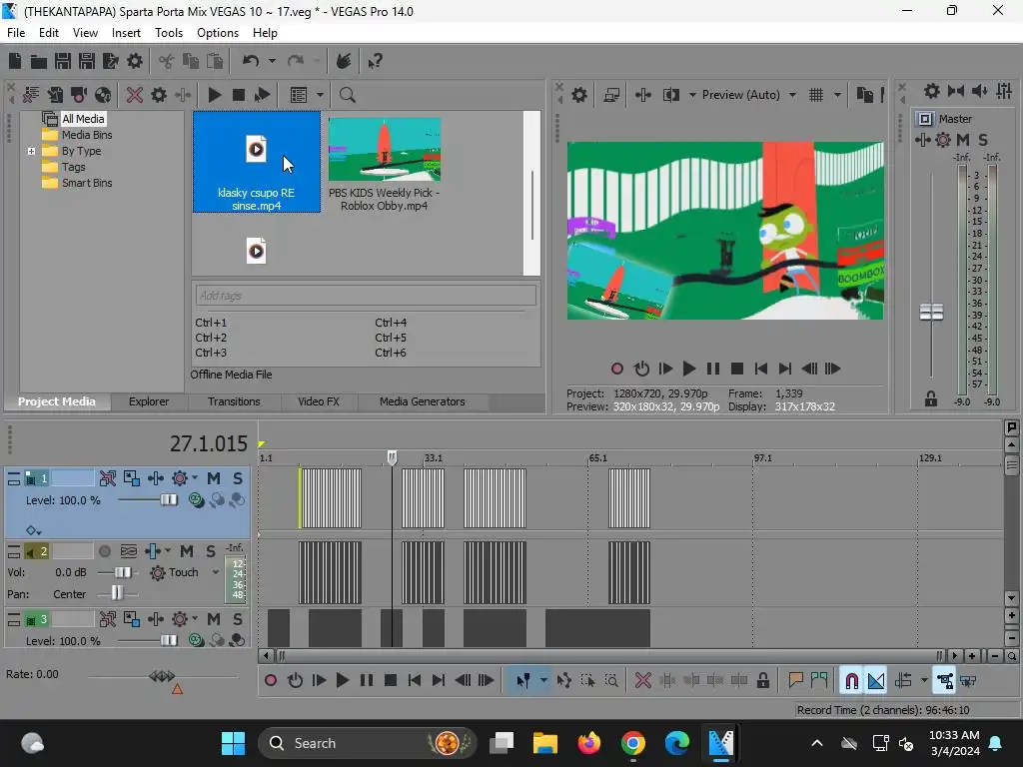Open auto ripple dropdown arrow

pyautogui.click(x=924, y=681)
